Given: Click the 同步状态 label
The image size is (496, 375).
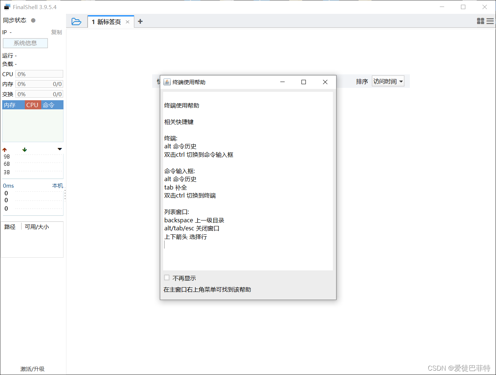Looking at the screenshot, I should (15, 20).
